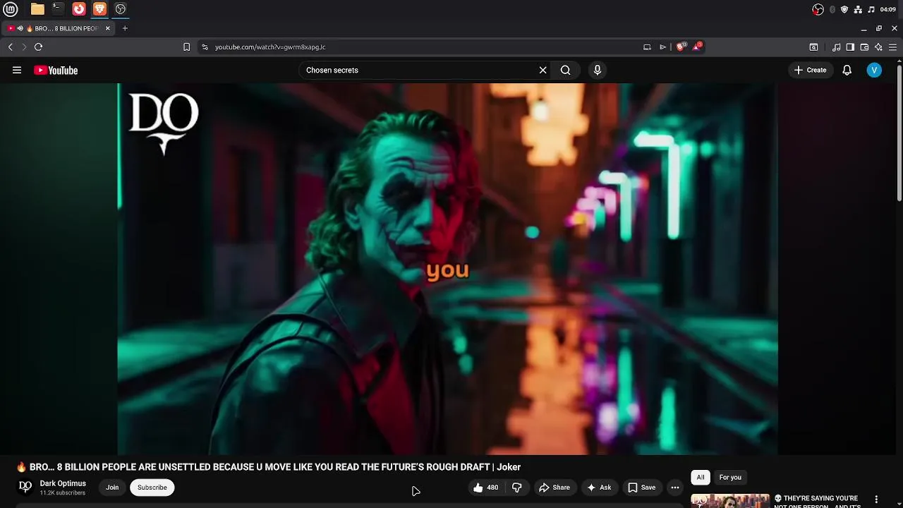Click the Join button

pyautogui.click(x=112, y=488)
